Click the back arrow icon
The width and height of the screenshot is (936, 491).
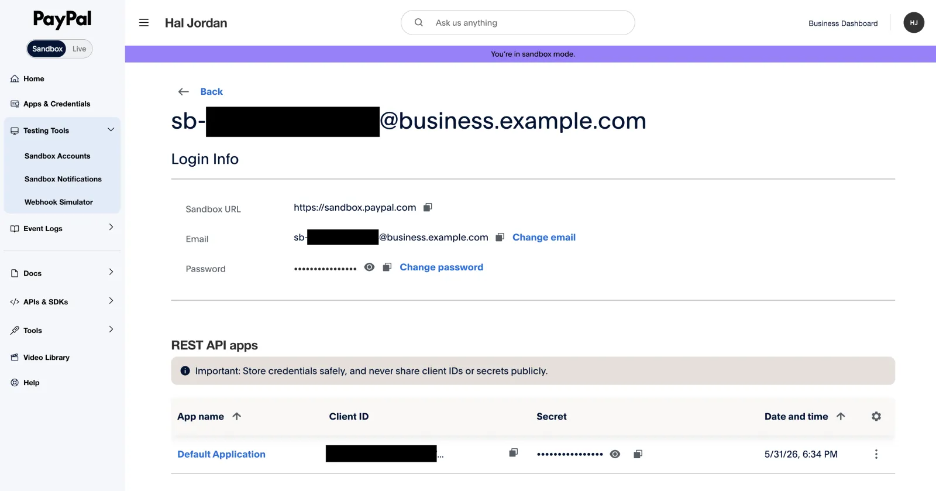[184, 91]
